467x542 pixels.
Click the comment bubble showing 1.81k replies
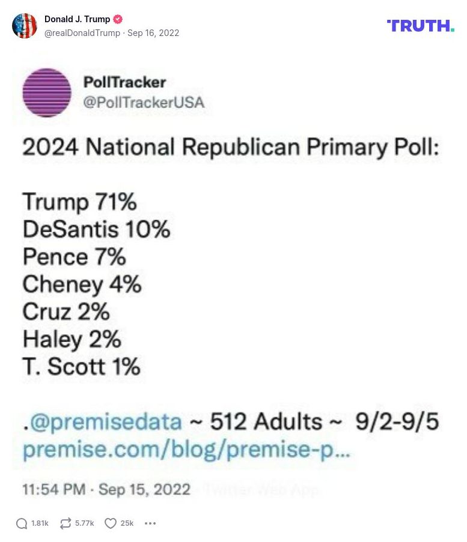pyautogui.click(x=30, y=523)
